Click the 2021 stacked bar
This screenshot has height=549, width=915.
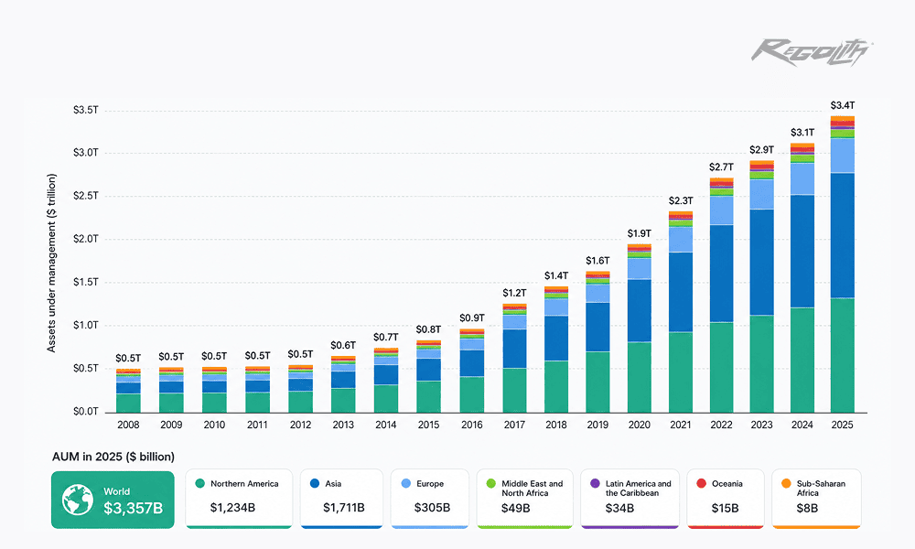coord(681,312)
